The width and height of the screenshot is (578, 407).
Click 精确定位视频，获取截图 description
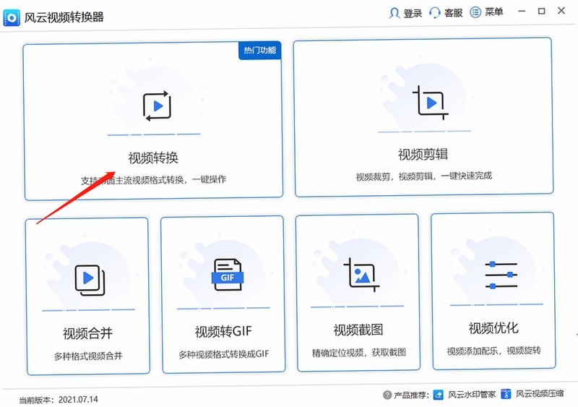click(x=359, y=352)
